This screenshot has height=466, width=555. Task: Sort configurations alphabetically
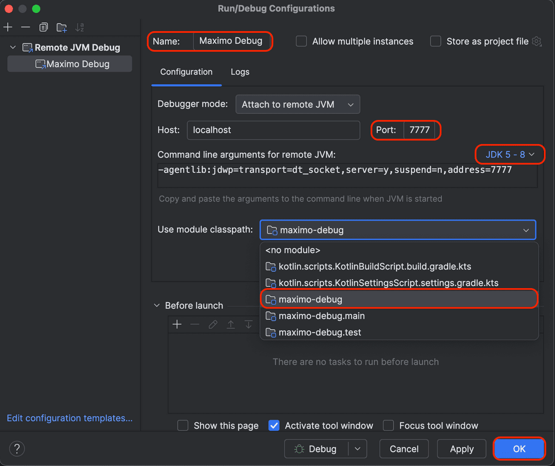click(x=79, y=27)
